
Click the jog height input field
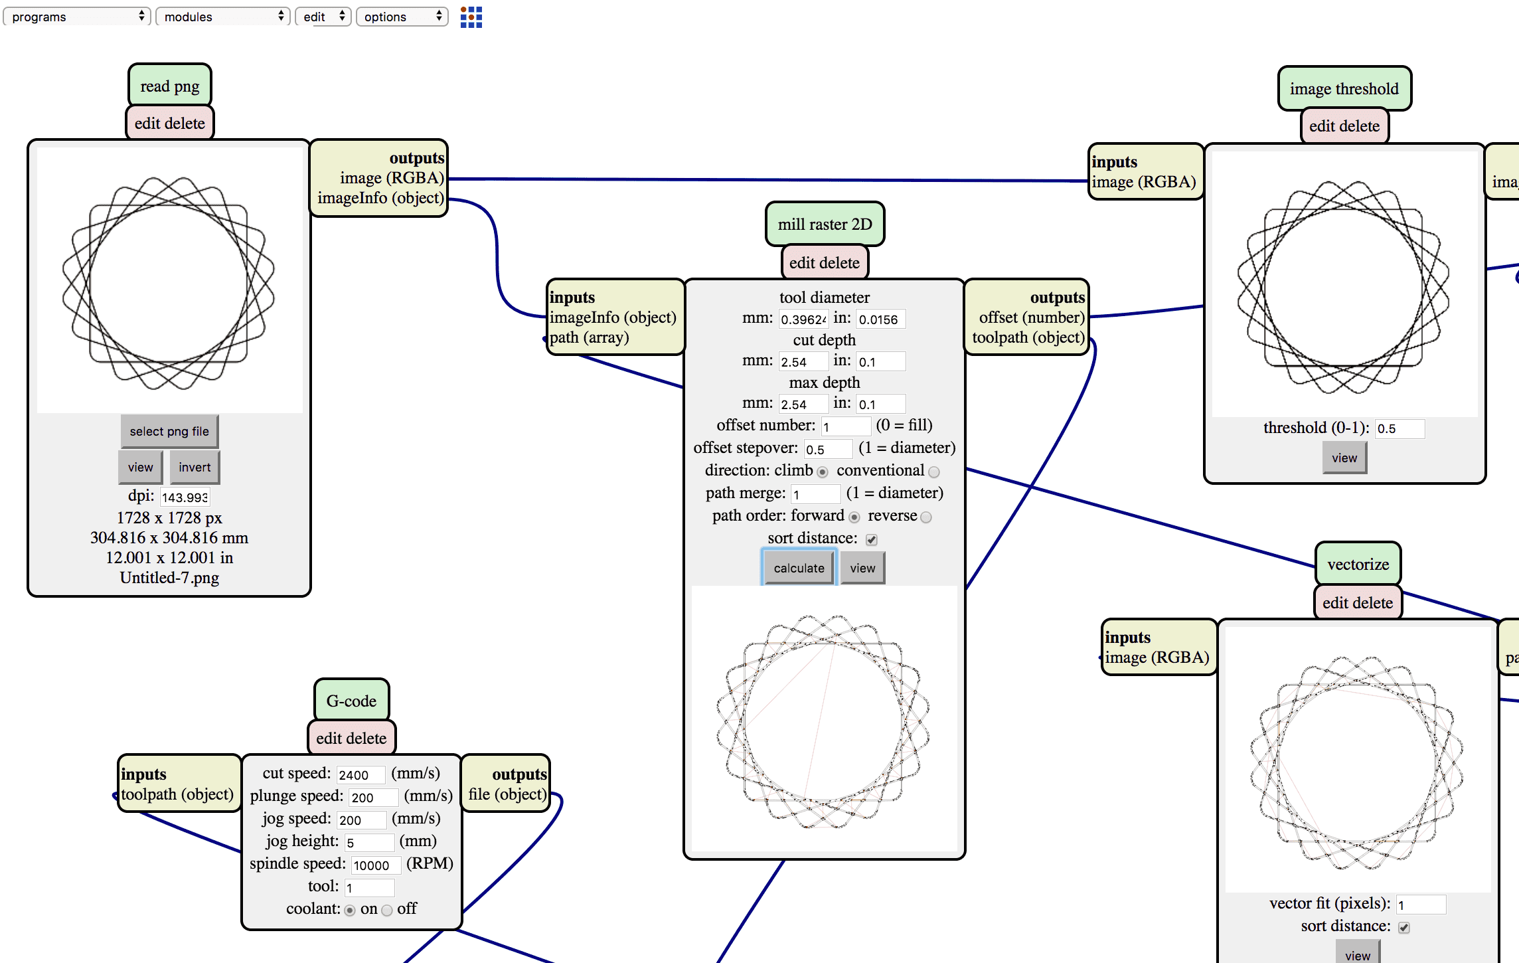pyautogui.click(x=370, y=843)
